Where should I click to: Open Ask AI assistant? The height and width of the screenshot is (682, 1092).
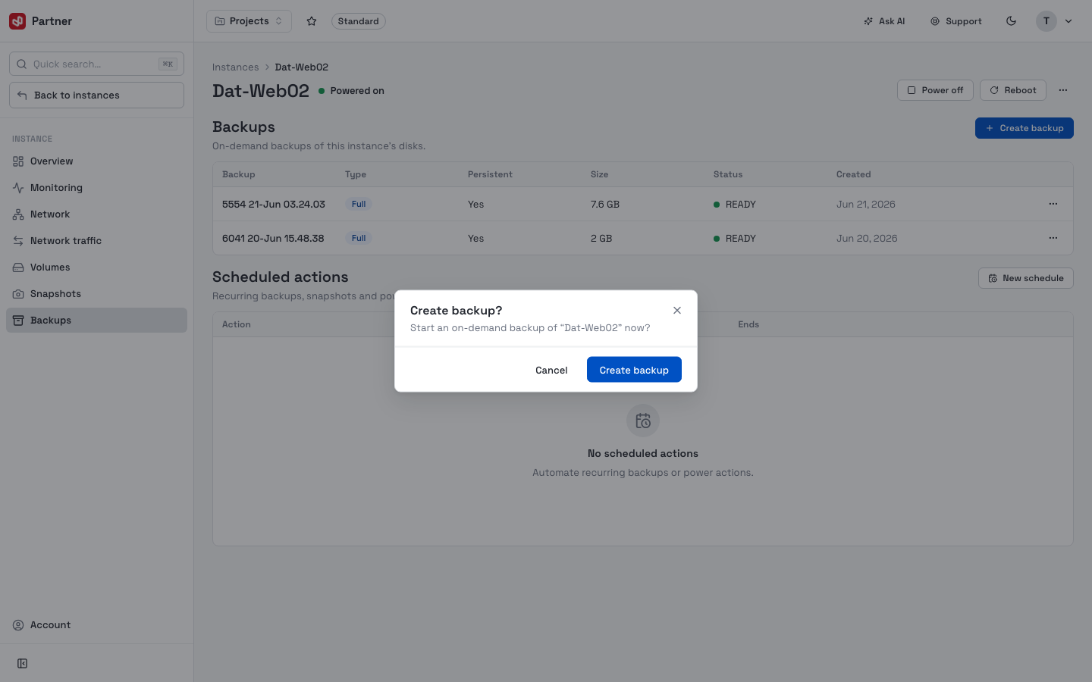[x=884, y=21]
